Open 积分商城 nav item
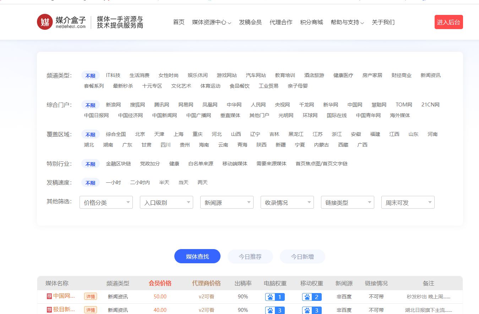 pyautogui.click(x=311, y=22)
